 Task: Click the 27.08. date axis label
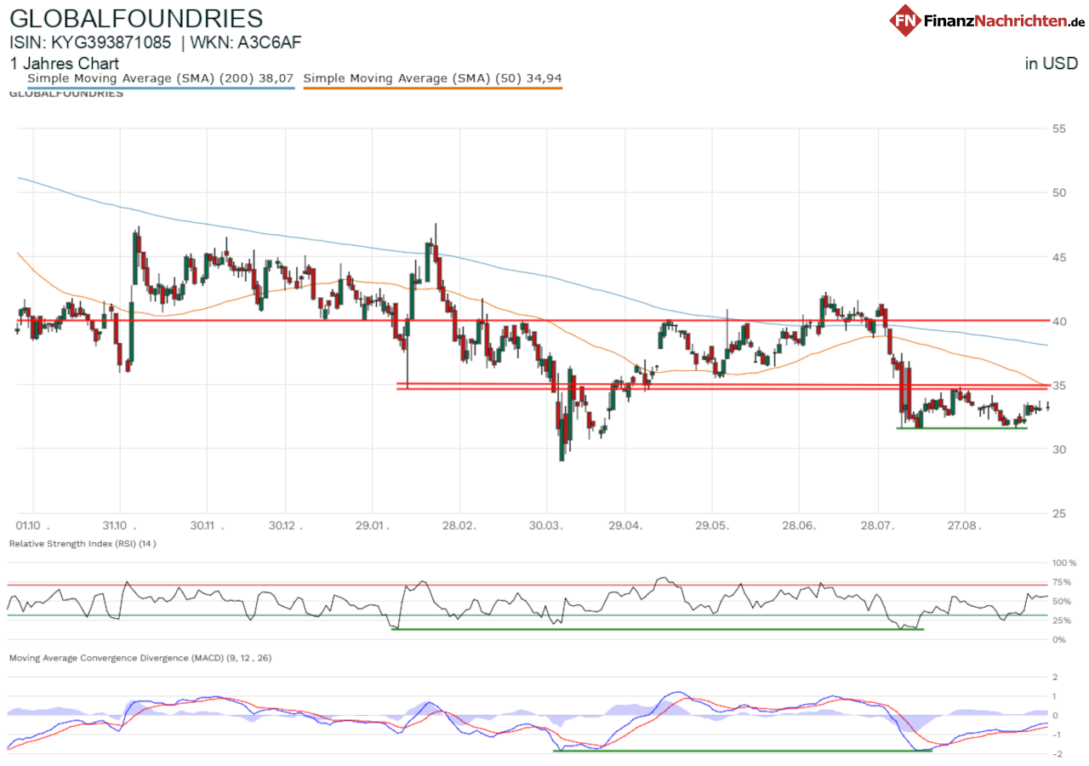(965, 526)
